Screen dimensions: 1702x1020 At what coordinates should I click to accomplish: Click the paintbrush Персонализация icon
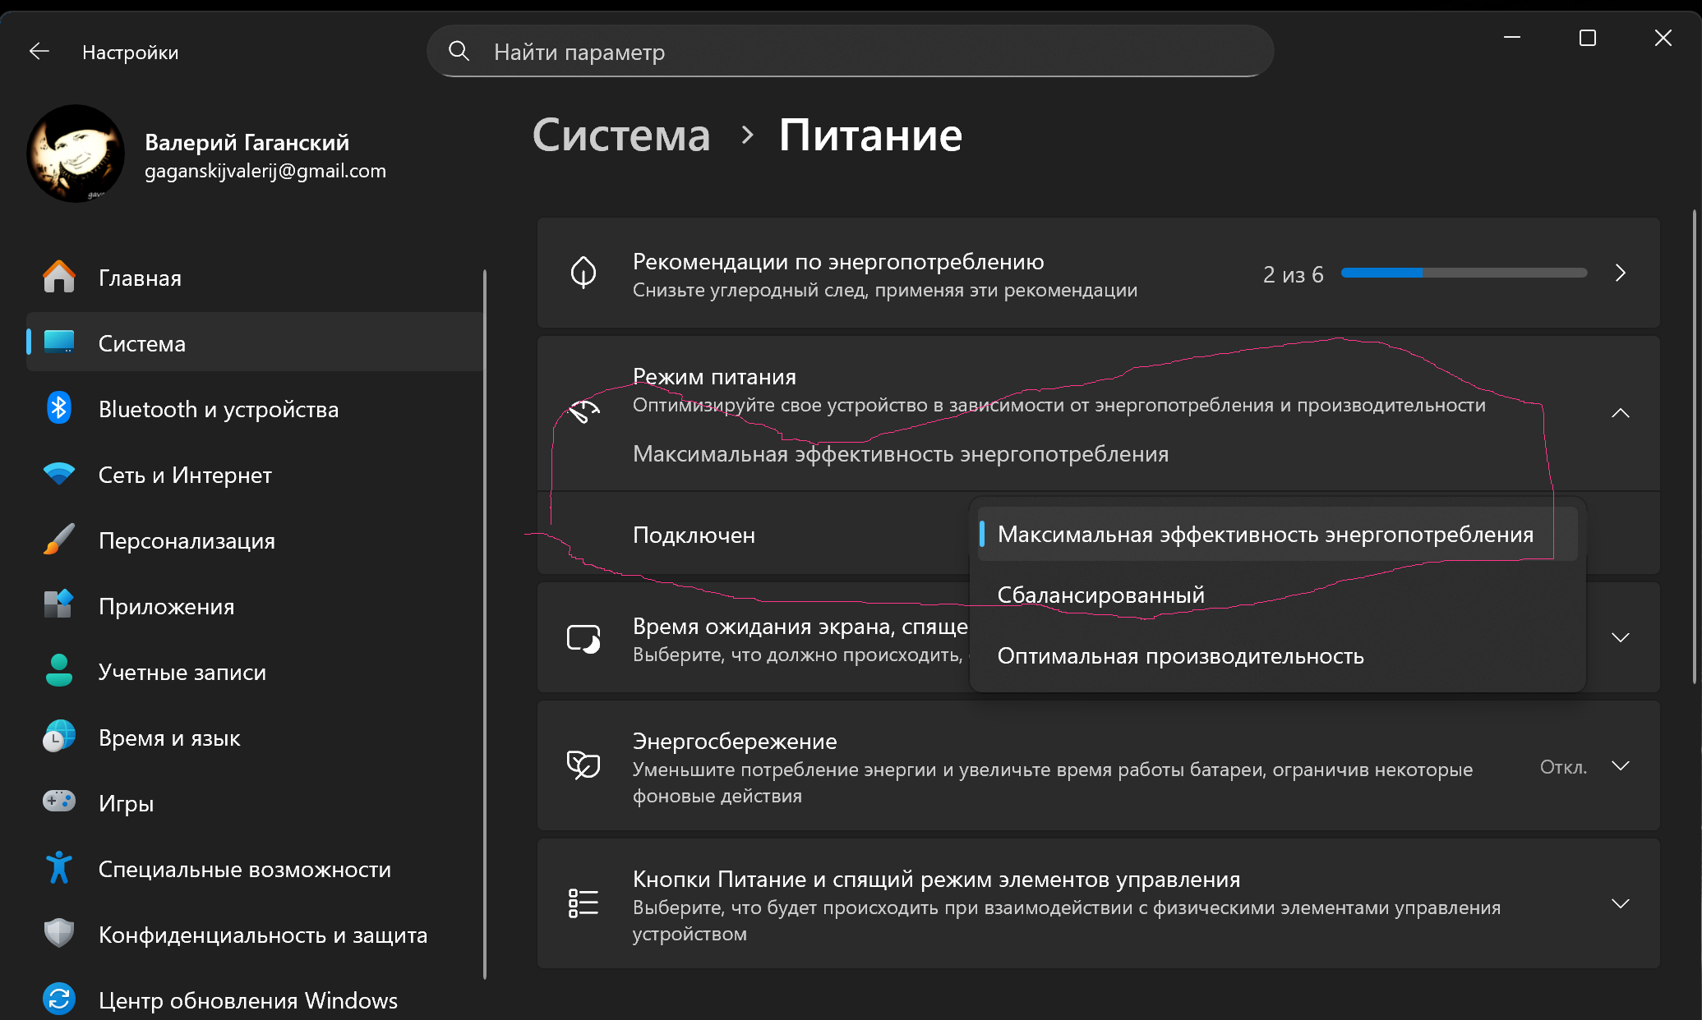coord(58,540)
